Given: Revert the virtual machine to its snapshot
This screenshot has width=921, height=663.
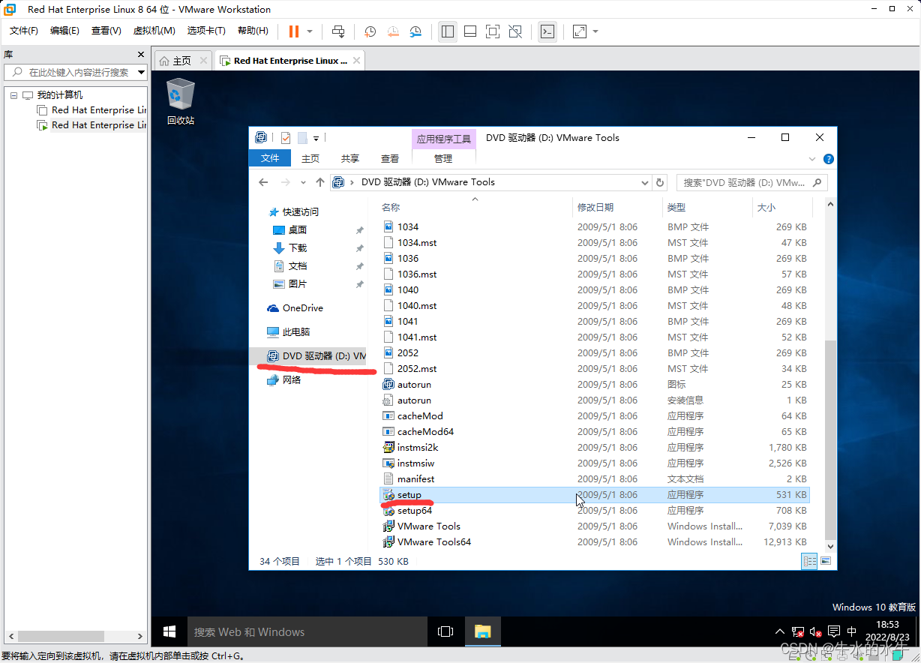Looking at the screenshot, I should tap(393, 31).
